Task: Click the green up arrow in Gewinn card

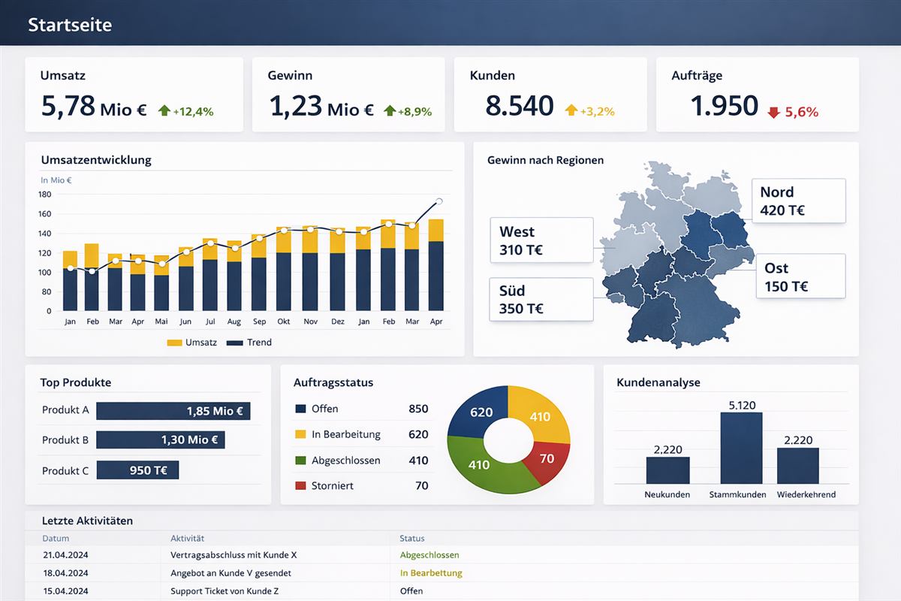Action: pos(389,110)
